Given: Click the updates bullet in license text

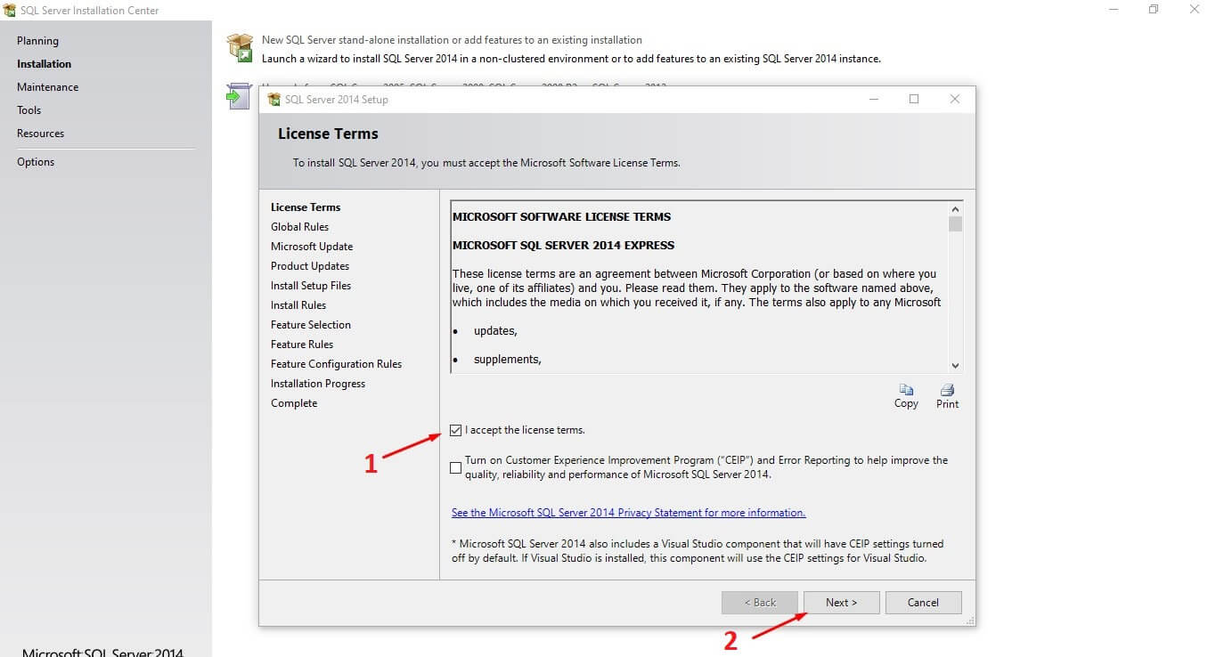Looking at the screenshot, I should pos(495,331).
